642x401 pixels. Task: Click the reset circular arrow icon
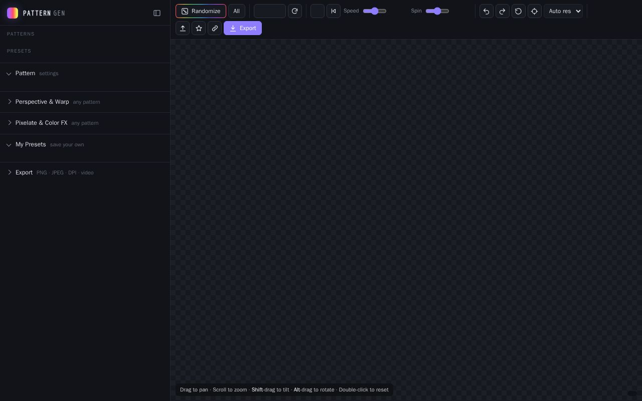tap(519, 11)
